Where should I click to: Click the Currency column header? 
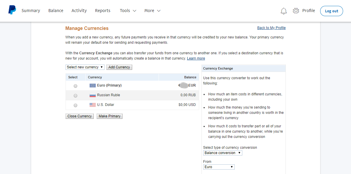95,77
